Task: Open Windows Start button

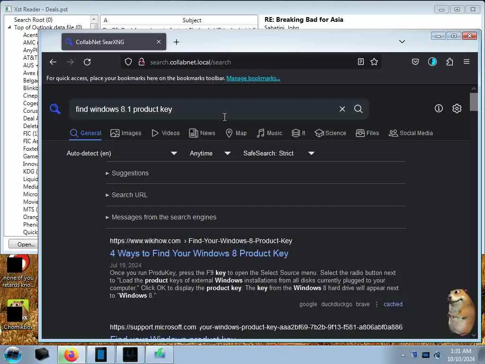Action: pyautogui.click(x=13, y=355)
